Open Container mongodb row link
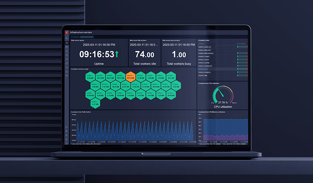The height and width of the screenshot is (183, 313). [204, 56]
